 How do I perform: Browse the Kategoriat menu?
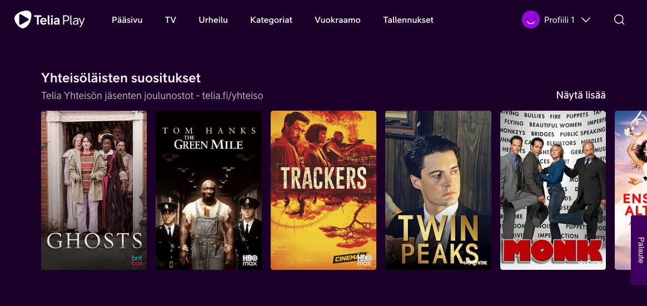(x=271, y=20)
